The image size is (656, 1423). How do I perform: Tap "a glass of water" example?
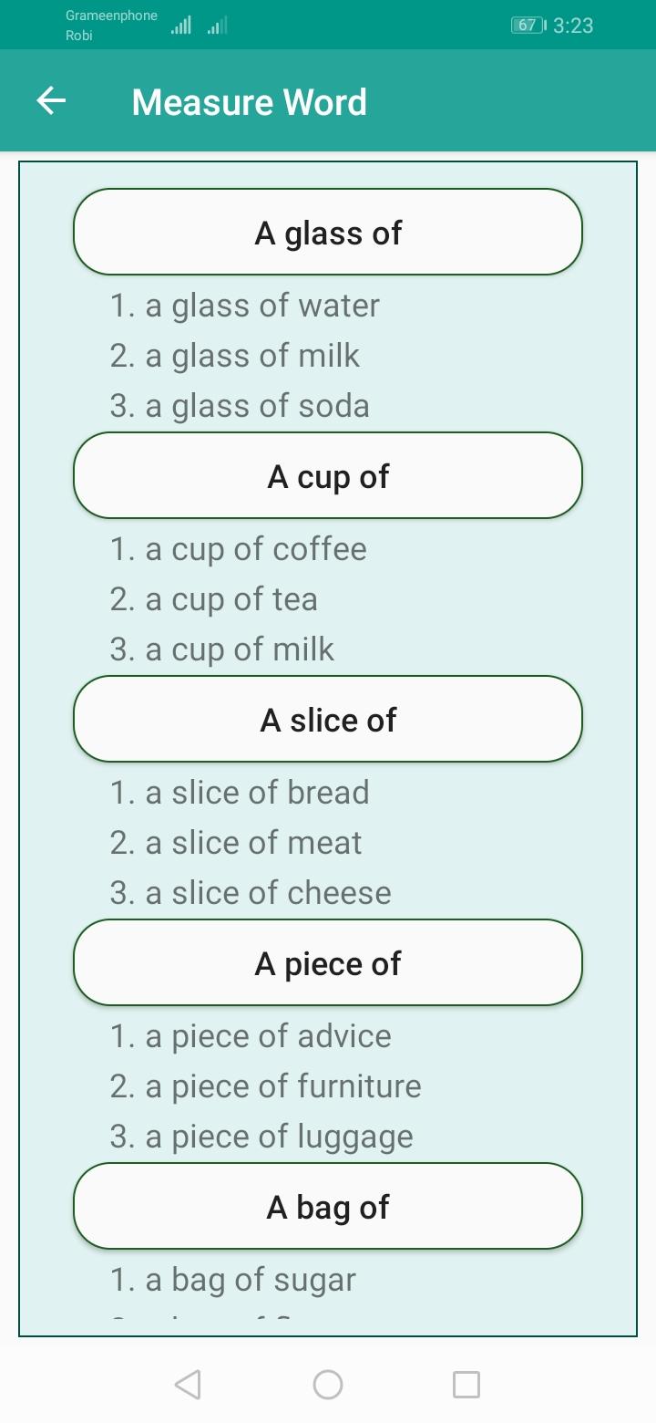(x=244, y=306)
